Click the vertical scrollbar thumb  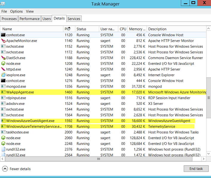coord(209,98)
